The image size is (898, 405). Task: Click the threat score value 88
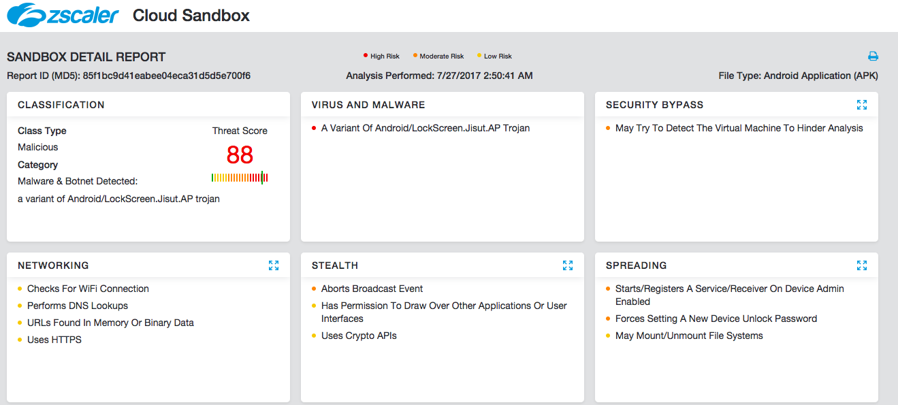(240, 155)
